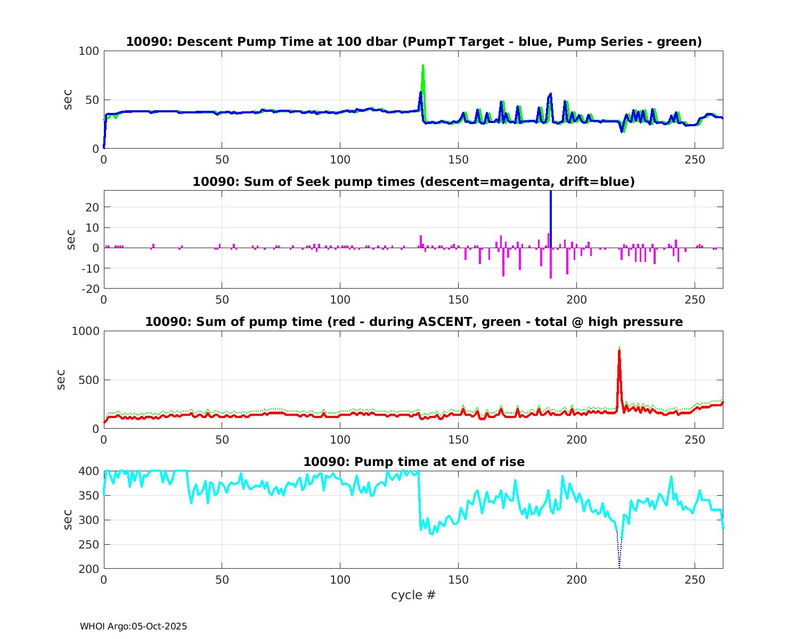
Task: Click the 'Sum of Seek pump times' title
Action: click(413, 182)
